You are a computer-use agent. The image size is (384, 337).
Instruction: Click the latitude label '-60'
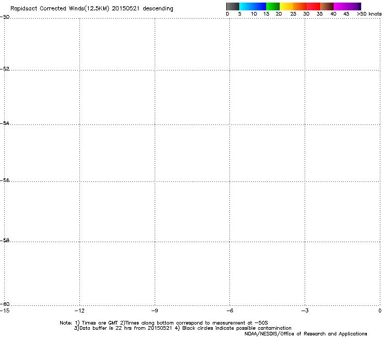pyautogui.click(x=5, y=304)
